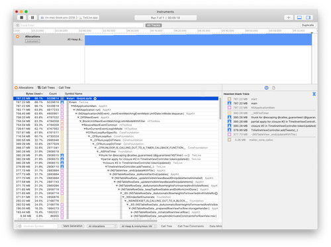Viewport: 331px width, 247px height.
Task: Select the All Heap track label
Action: (75, 40)
